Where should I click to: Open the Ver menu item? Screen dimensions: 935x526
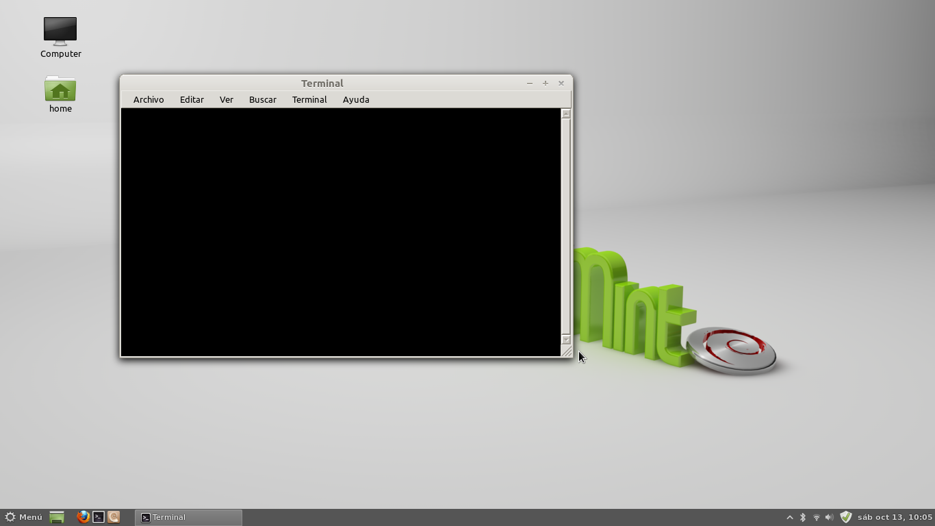tap(226, 99)
